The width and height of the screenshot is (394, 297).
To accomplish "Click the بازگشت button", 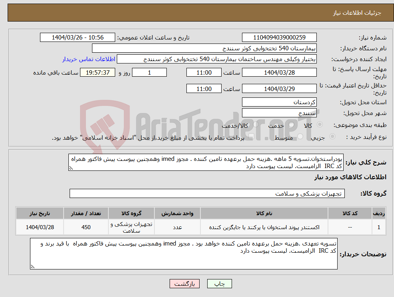I will point(184,283).
